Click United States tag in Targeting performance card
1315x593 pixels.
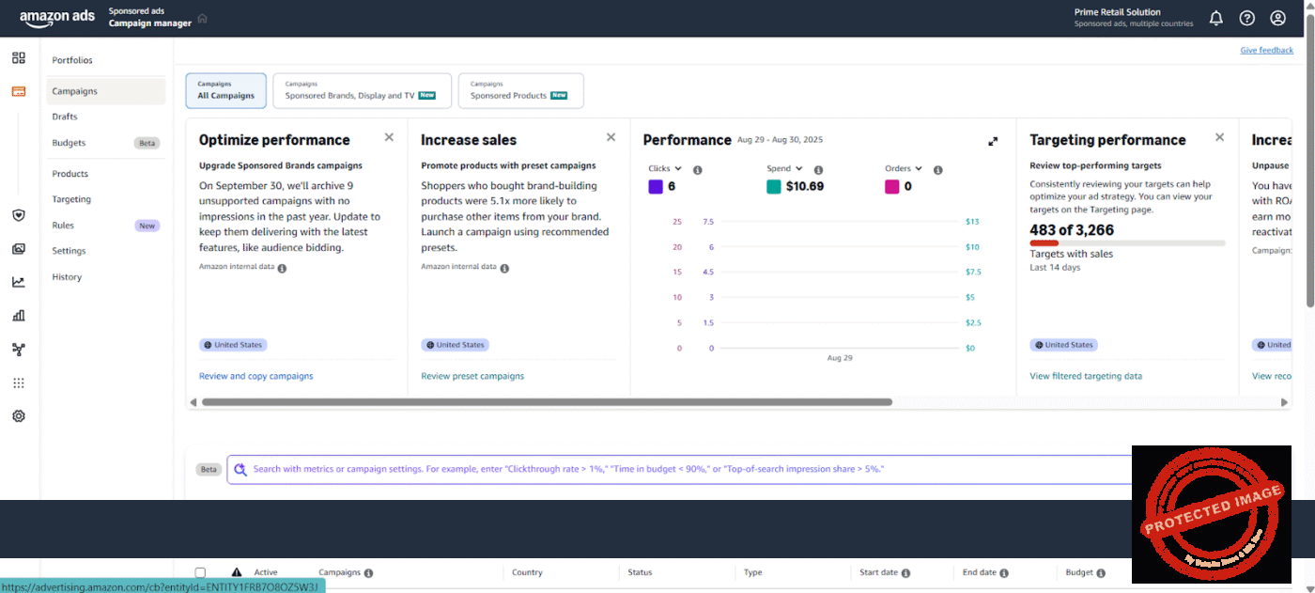tap(1063, 345)
